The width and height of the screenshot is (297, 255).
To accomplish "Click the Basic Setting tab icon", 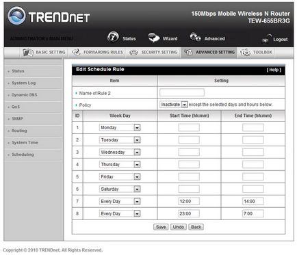I will point(28,53).
